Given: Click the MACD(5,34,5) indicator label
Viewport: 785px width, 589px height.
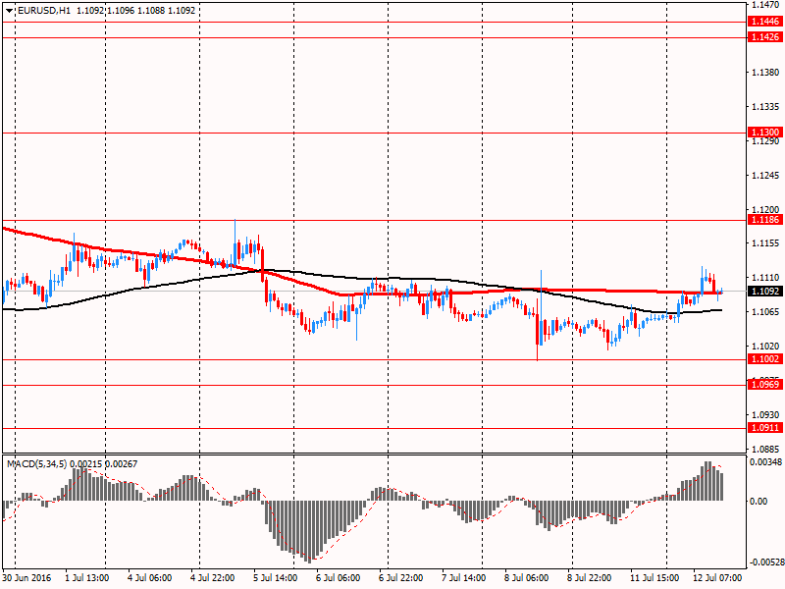Looking at the screenshot, I should tap(37, 464).
